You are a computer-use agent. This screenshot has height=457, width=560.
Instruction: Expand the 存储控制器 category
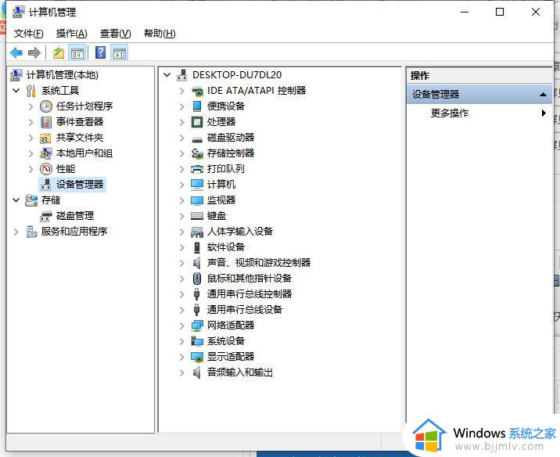181,153
